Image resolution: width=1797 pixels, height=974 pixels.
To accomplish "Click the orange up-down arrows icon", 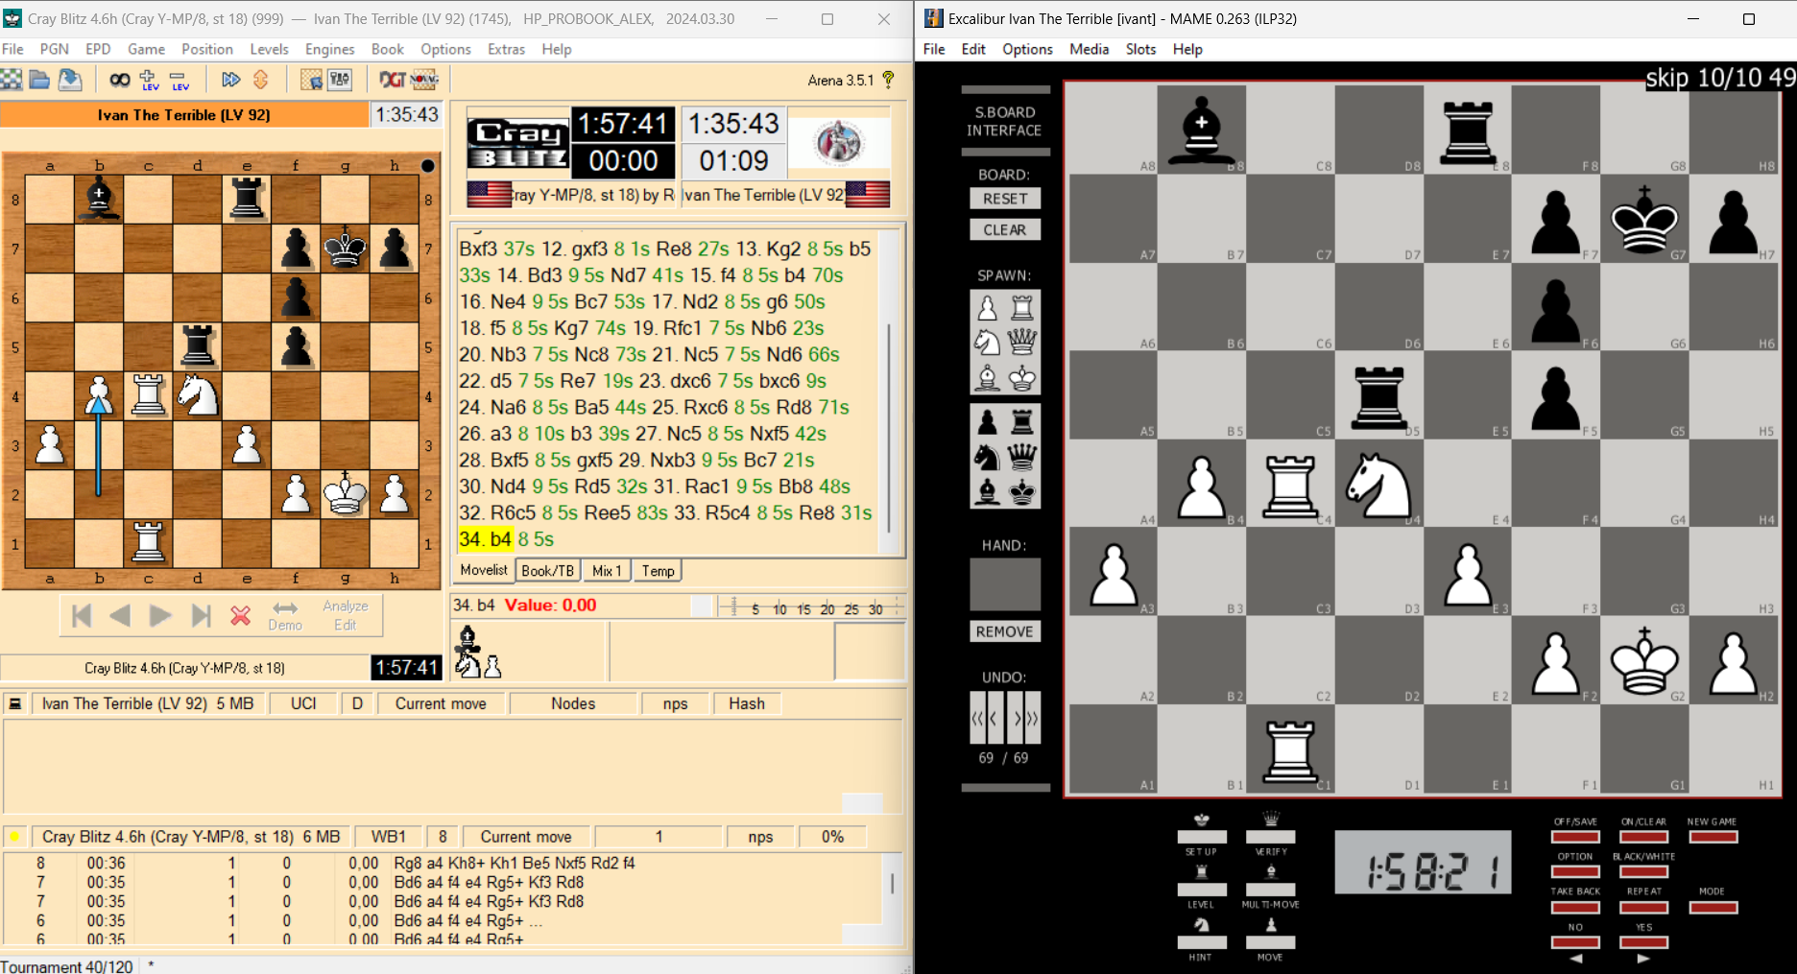I will tap(260, 80).
